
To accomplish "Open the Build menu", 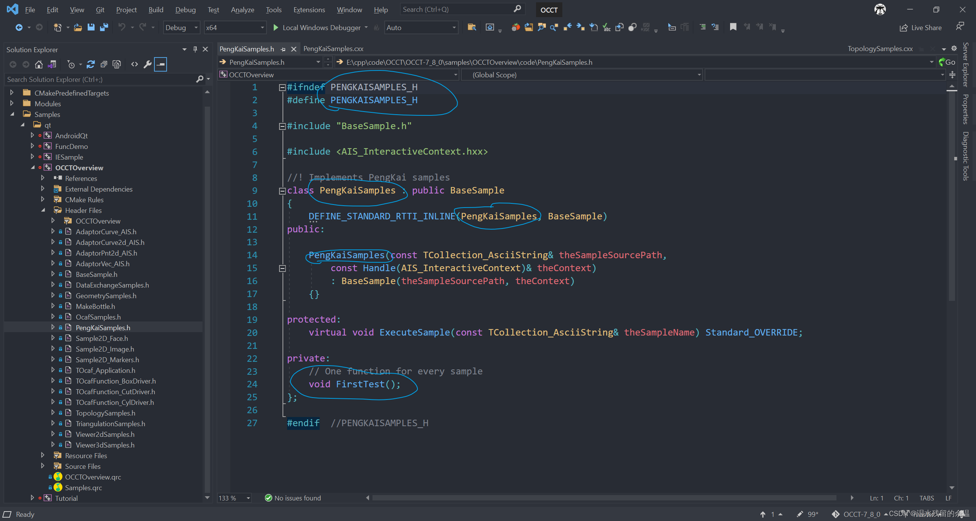I will coord(156,10).
